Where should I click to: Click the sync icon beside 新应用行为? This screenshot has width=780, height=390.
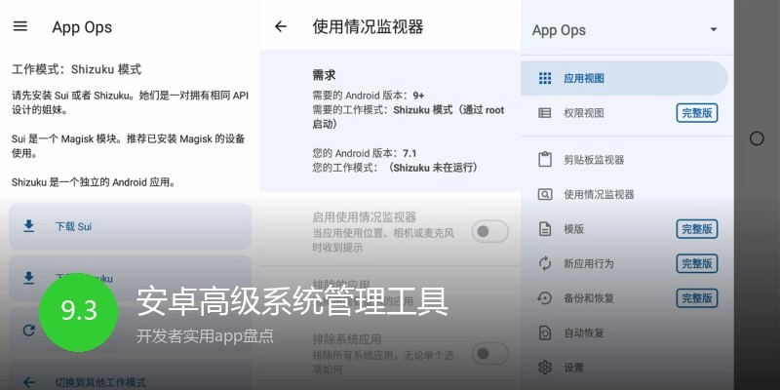545,263
